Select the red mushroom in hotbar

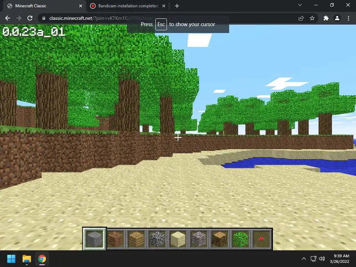[x=261, y=239]
